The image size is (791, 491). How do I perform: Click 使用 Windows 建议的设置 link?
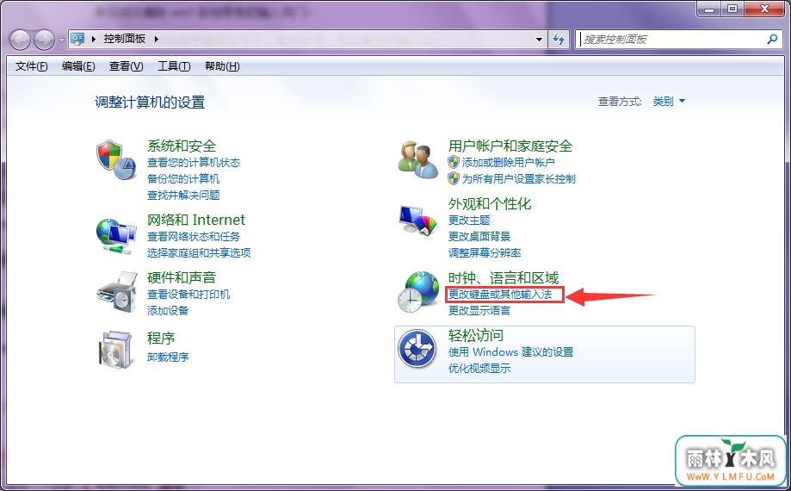pyautogui.click(x=511, y=351)
